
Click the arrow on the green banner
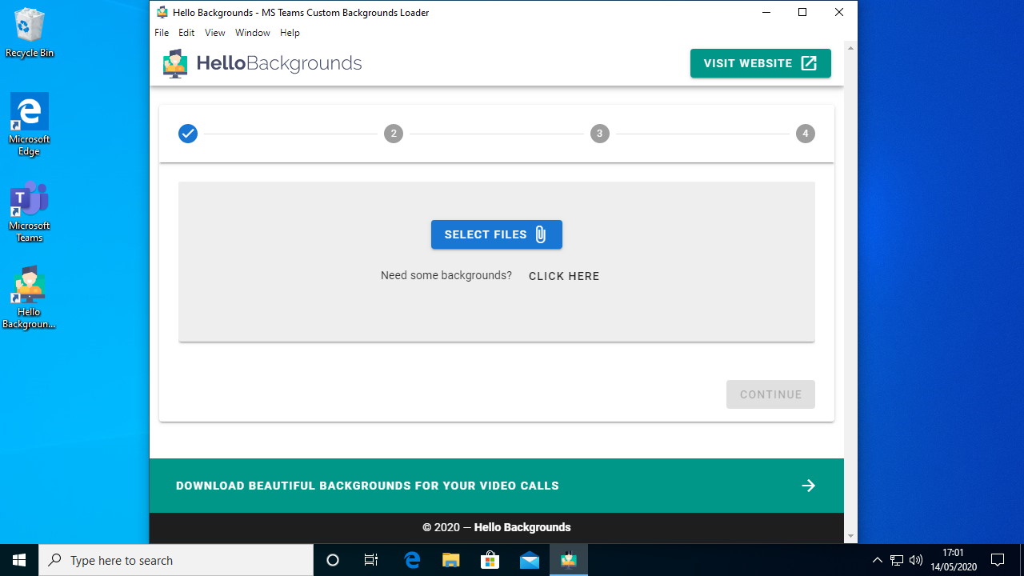pos(809,486)
